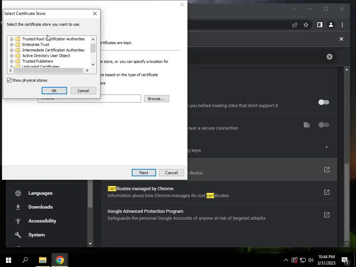Bookmark this tab with the star icon
Screen dimensions: 356x267
[x=306, y=25]
